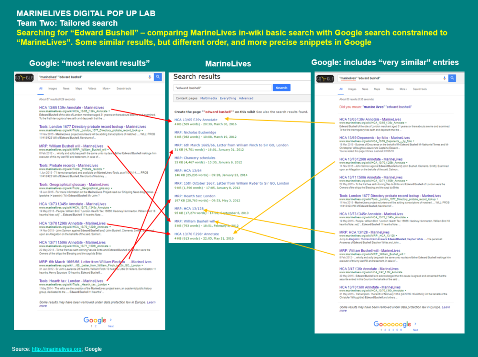
Task: Click the Google doodle logo in right panel
Action: (x=326, y=78)
